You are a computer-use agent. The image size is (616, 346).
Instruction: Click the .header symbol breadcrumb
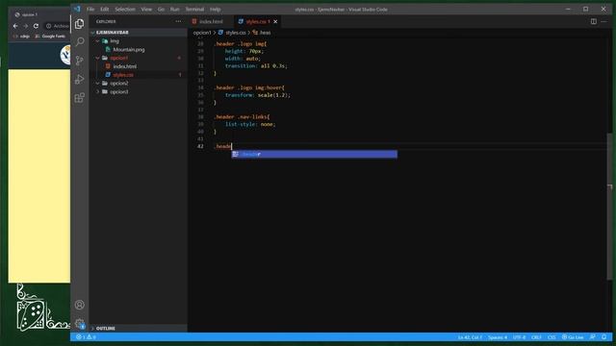point(265,33)
